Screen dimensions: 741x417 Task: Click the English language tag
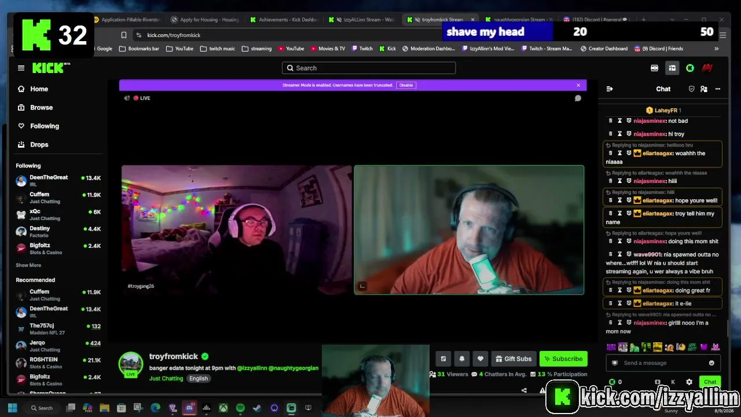point(198,378)
